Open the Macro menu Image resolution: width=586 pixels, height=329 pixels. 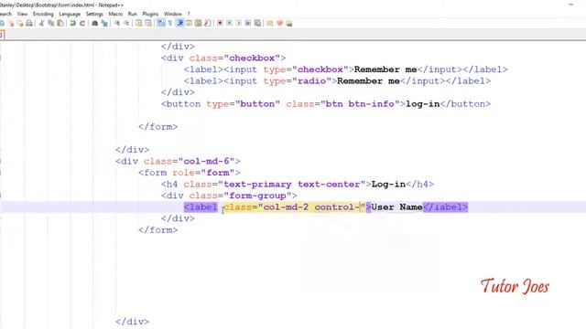115,14
